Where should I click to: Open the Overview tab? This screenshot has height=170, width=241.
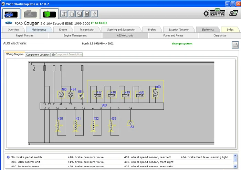pyautogui.click(x=13, y=30)
